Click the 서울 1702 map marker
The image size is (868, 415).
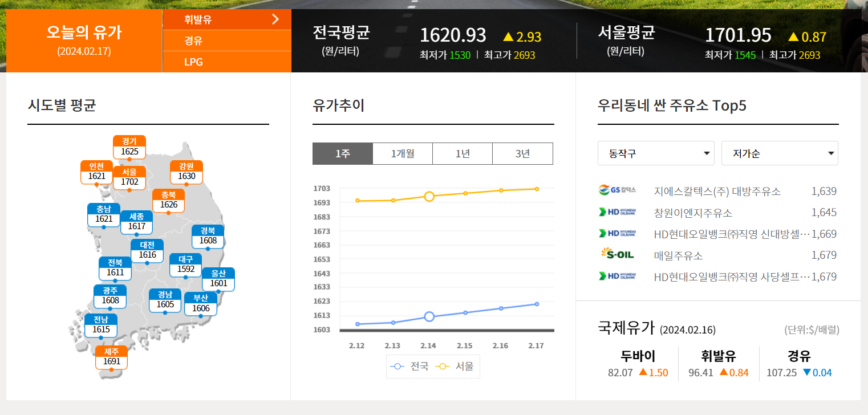coord(129,178)
